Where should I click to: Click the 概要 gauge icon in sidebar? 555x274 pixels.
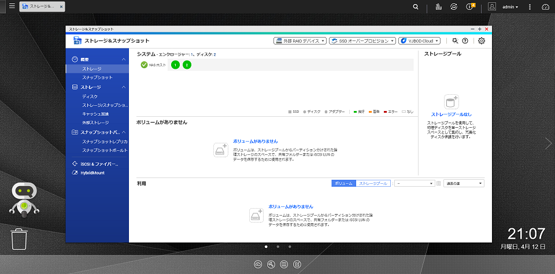coord(75,59)
